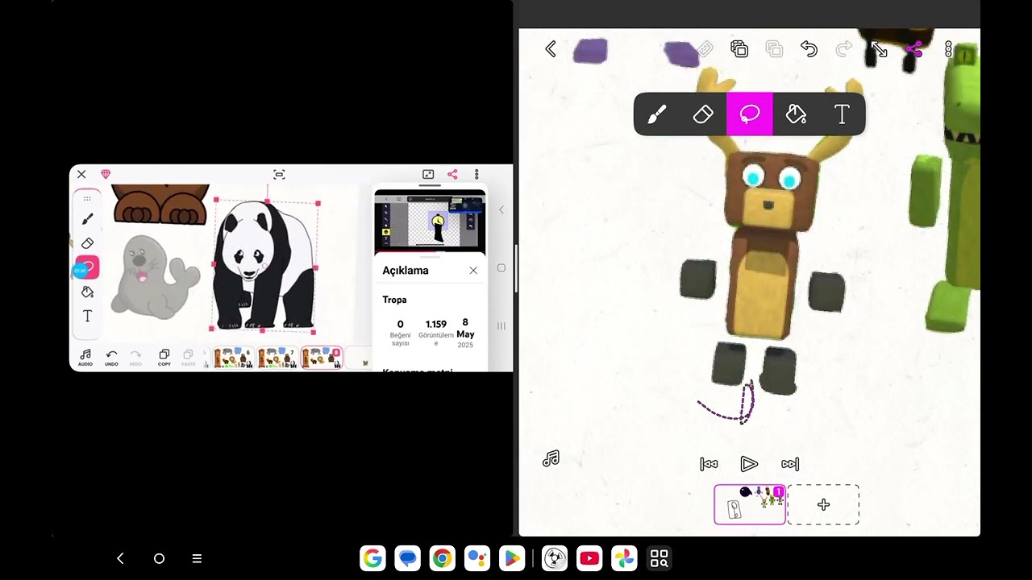Select the brush tool in left vertical toolbar

(87, 219)
